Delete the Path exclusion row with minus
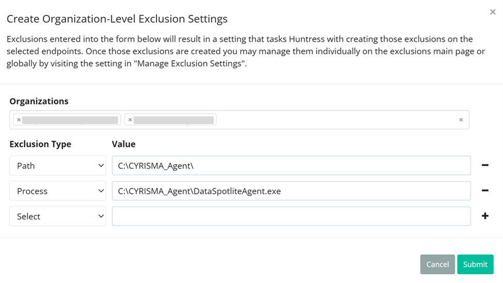This screenshot has height=283, width=503. coord(485,165)
